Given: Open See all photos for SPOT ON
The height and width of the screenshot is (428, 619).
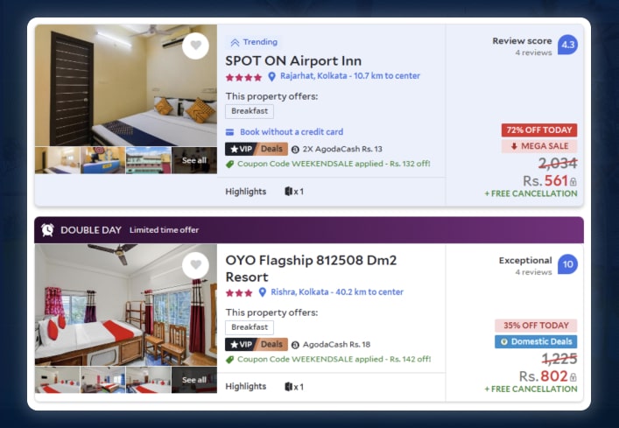Looking at the screenshot, I should pyautogui.click(x=194, y=160).
